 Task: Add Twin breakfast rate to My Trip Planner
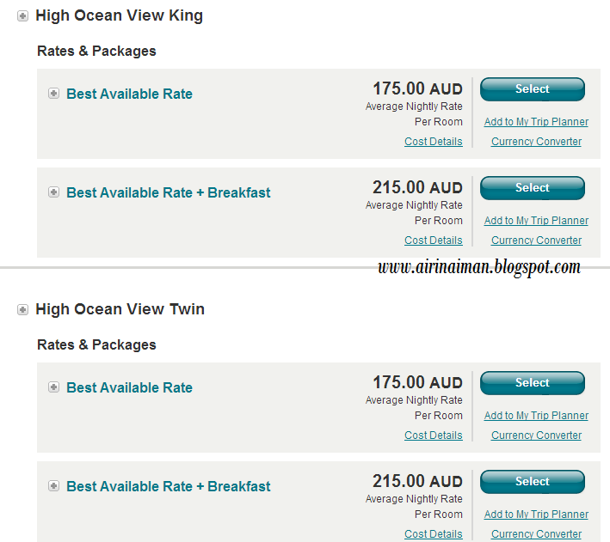pyautogui.click(x=536, y=514)
